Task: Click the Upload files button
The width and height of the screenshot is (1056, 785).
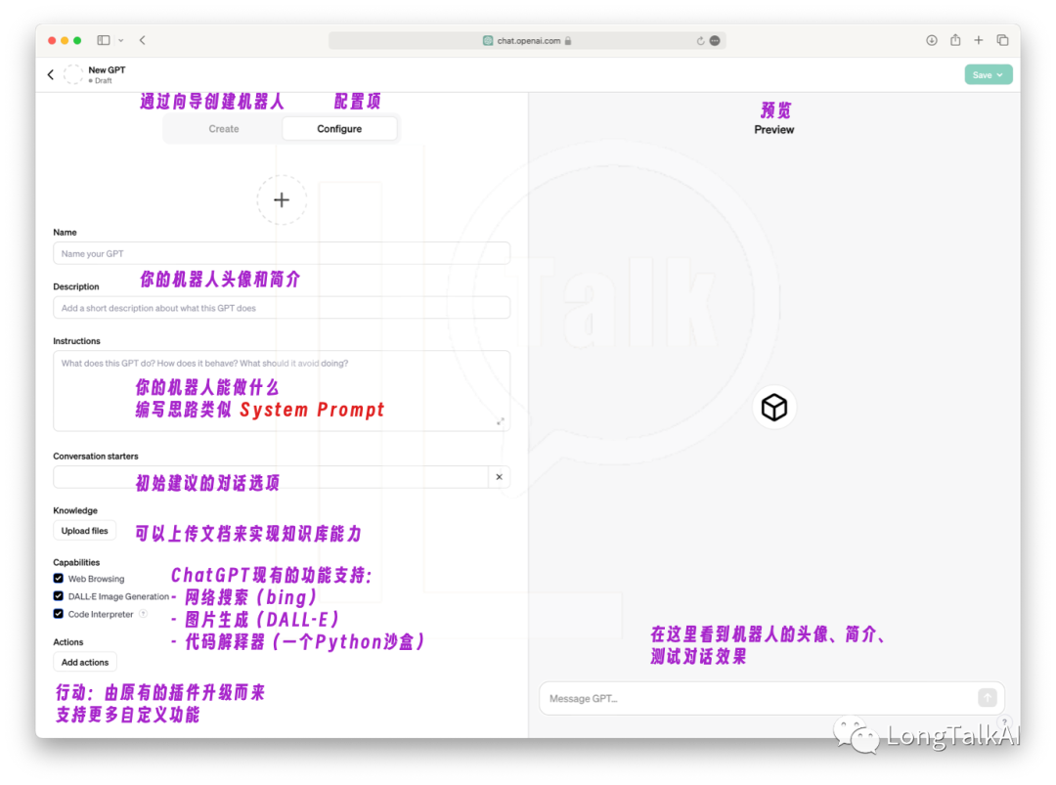Action: click(x=85, y=531)
